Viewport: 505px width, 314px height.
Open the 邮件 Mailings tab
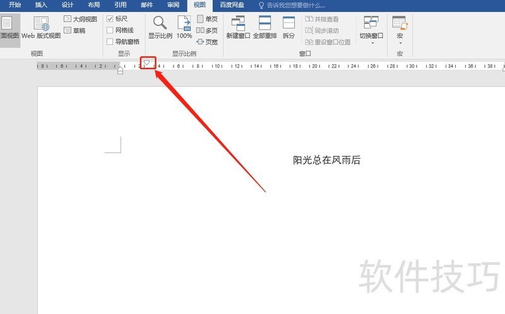[x=146, y=5]
